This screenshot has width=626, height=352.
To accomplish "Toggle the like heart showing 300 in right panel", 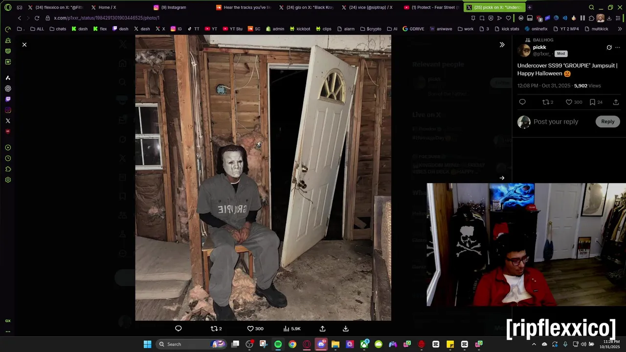I will click(569, 102).
